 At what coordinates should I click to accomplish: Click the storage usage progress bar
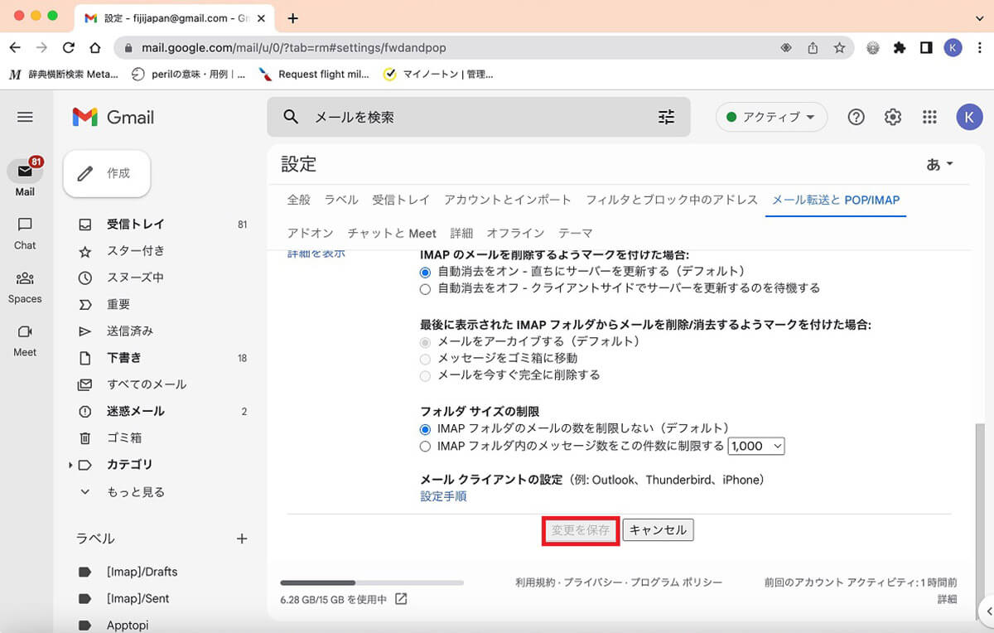tap(372, 582)
